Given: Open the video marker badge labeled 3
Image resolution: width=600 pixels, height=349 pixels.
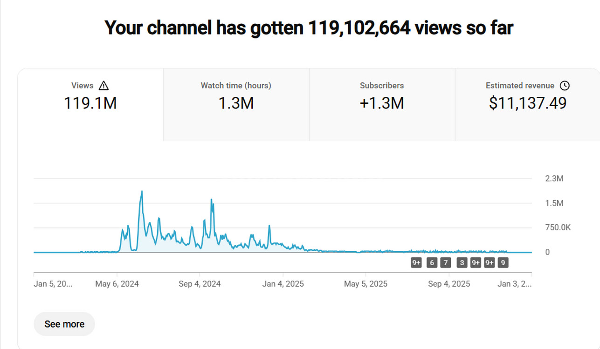Looking at the screenshot, I should tap(462, 263).
